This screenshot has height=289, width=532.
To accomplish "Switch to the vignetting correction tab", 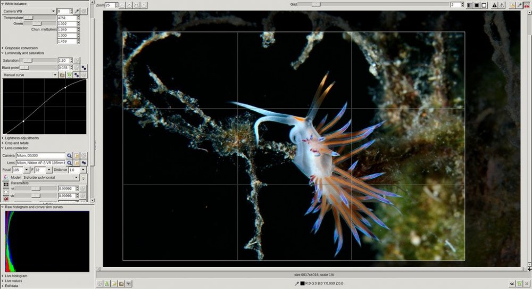I will point(6,185).
